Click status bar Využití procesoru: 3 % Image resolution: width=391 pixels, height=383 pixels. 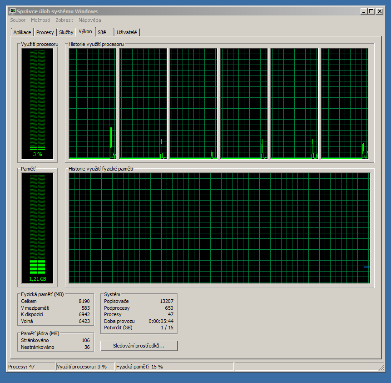tap(82, 367)
